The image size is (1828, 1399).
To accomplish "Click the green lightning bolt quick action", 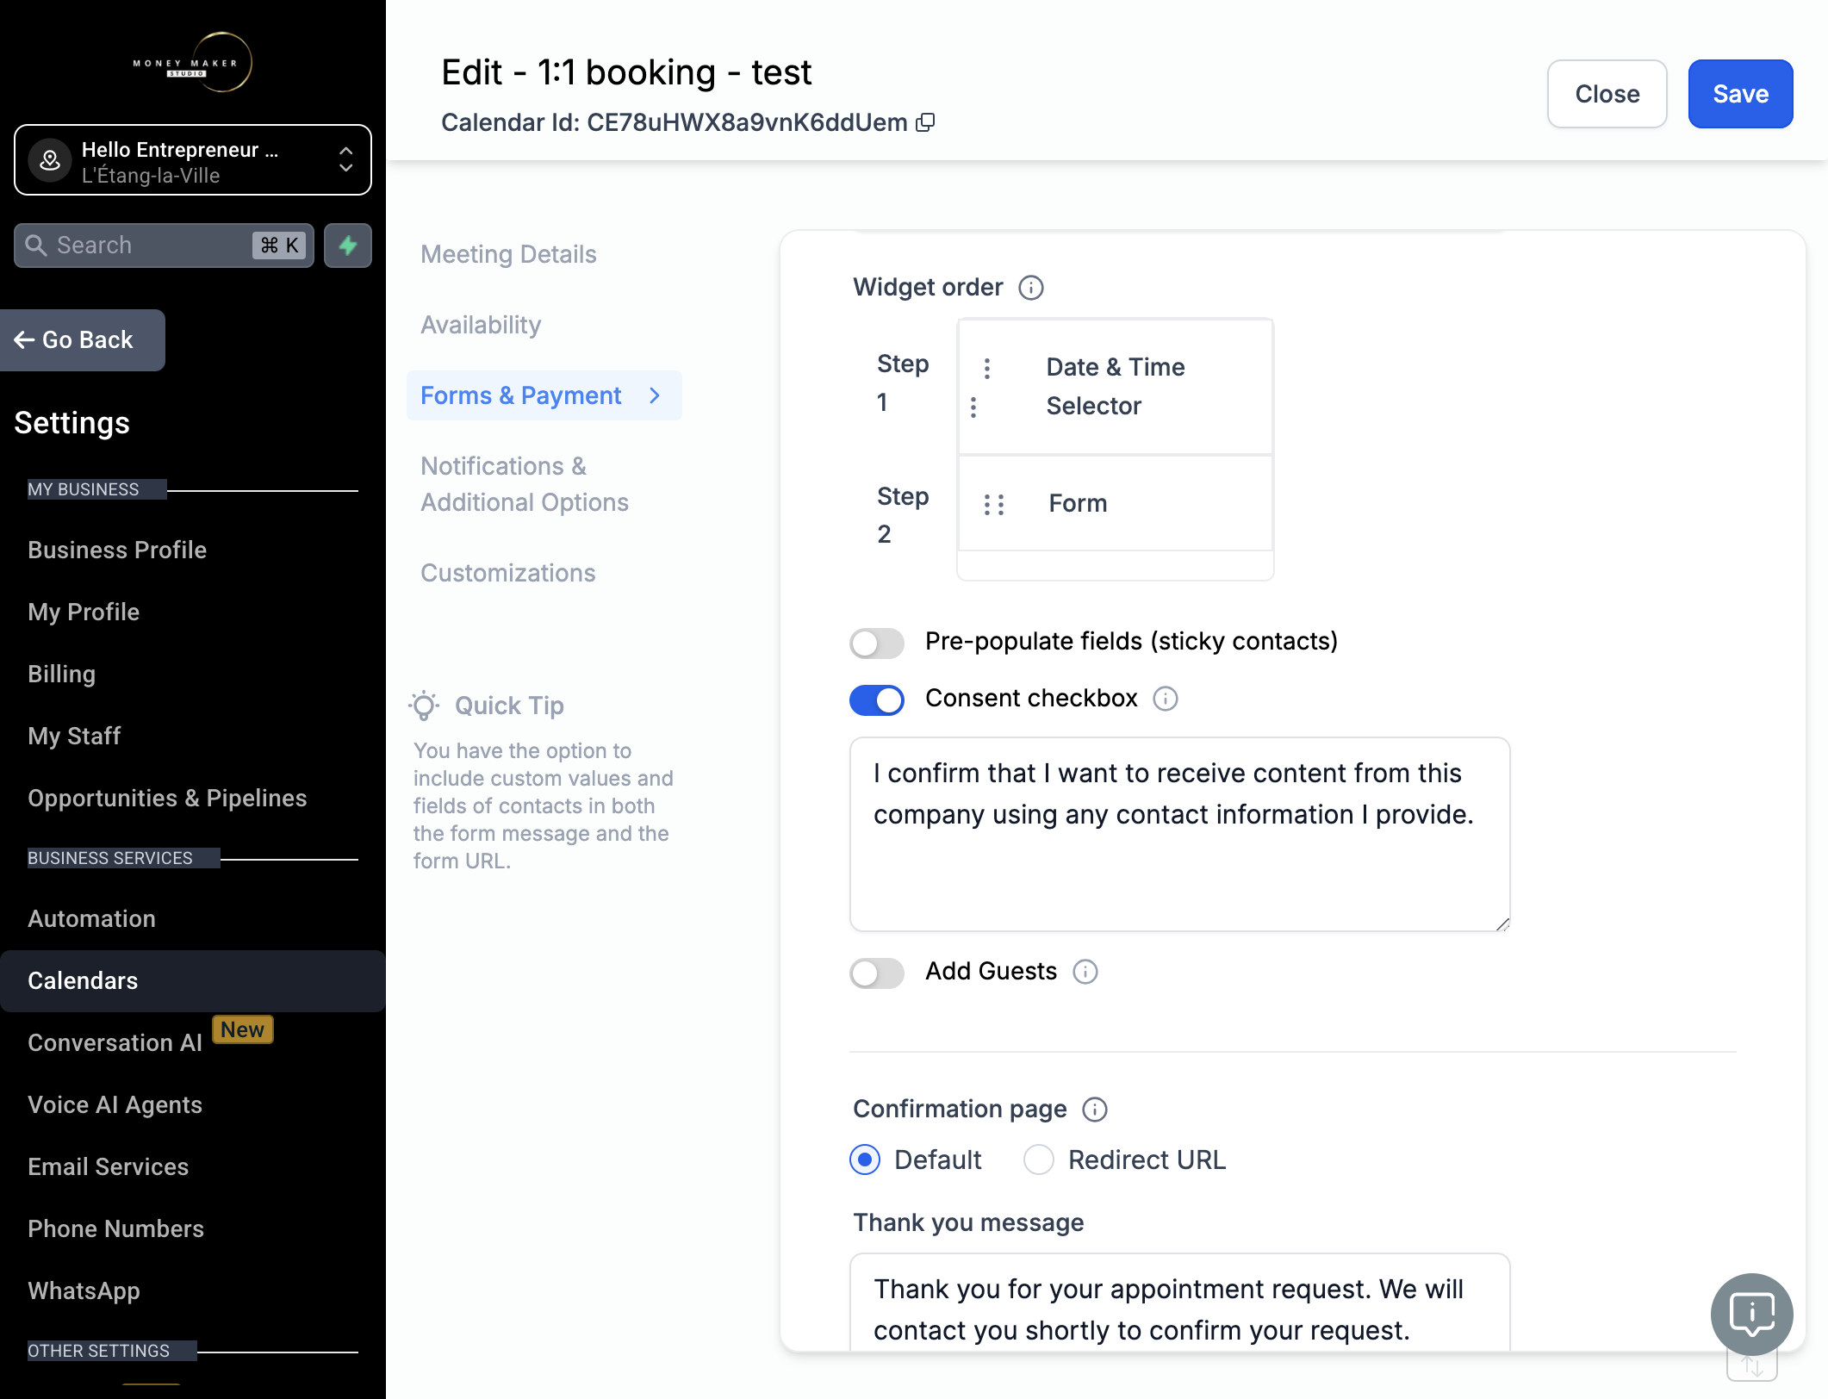I will [x=348, y=246].
